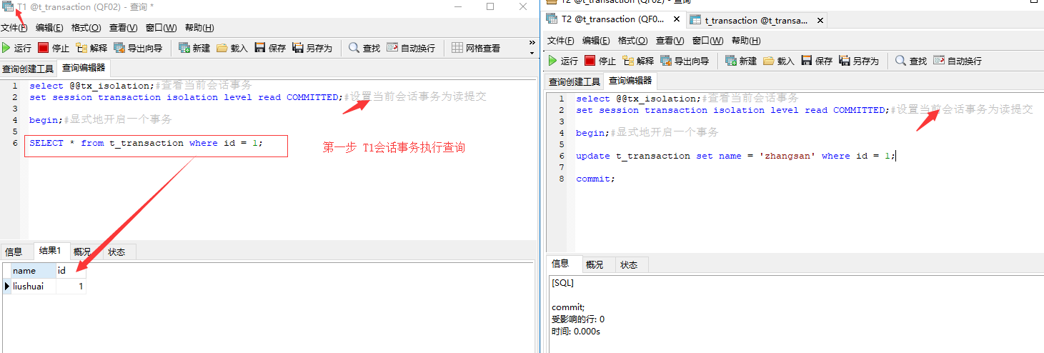Save query (保存) in T2 toolbar
The image size is (1044, 353).
(x=817, y=61)
